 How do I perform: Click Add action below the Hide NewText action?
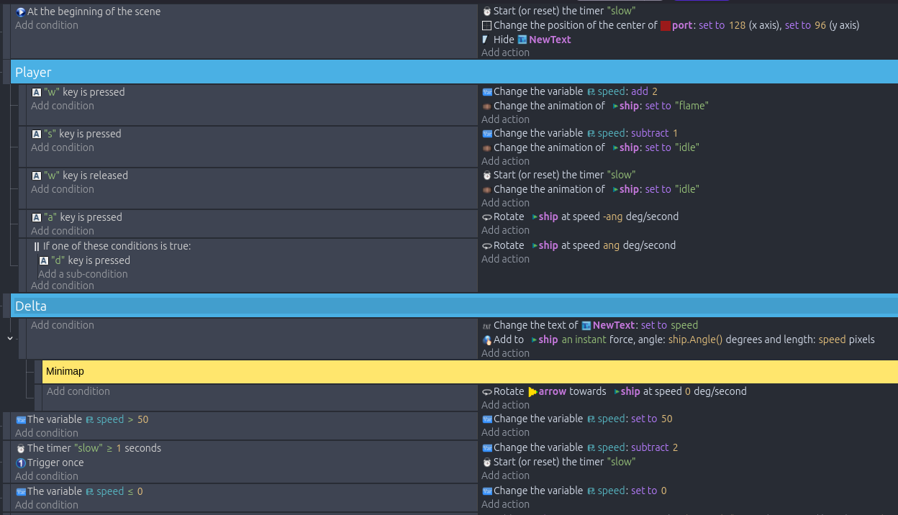tap(505, 53)
